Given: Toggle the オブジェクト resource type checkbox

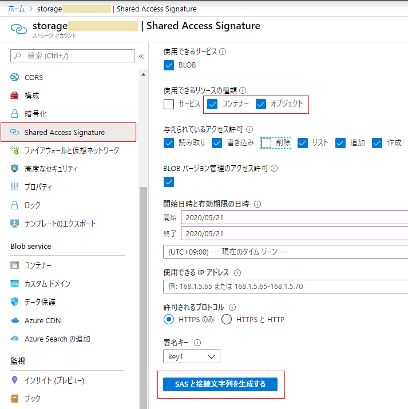Looking at the screenshot, I should [261, 104].
